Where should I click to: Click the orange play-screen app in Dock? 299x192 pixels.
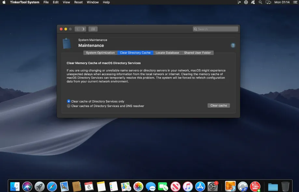(230, 186)
